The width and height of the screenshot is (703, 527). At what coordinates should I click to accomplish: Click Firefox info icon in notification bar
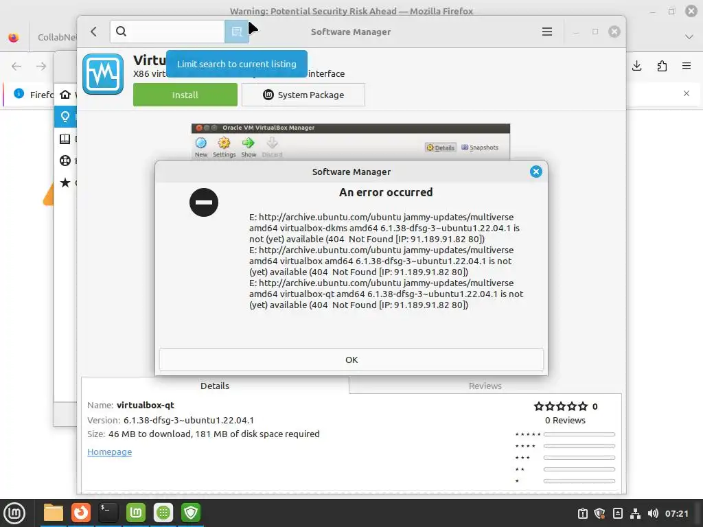click(19, 93)
